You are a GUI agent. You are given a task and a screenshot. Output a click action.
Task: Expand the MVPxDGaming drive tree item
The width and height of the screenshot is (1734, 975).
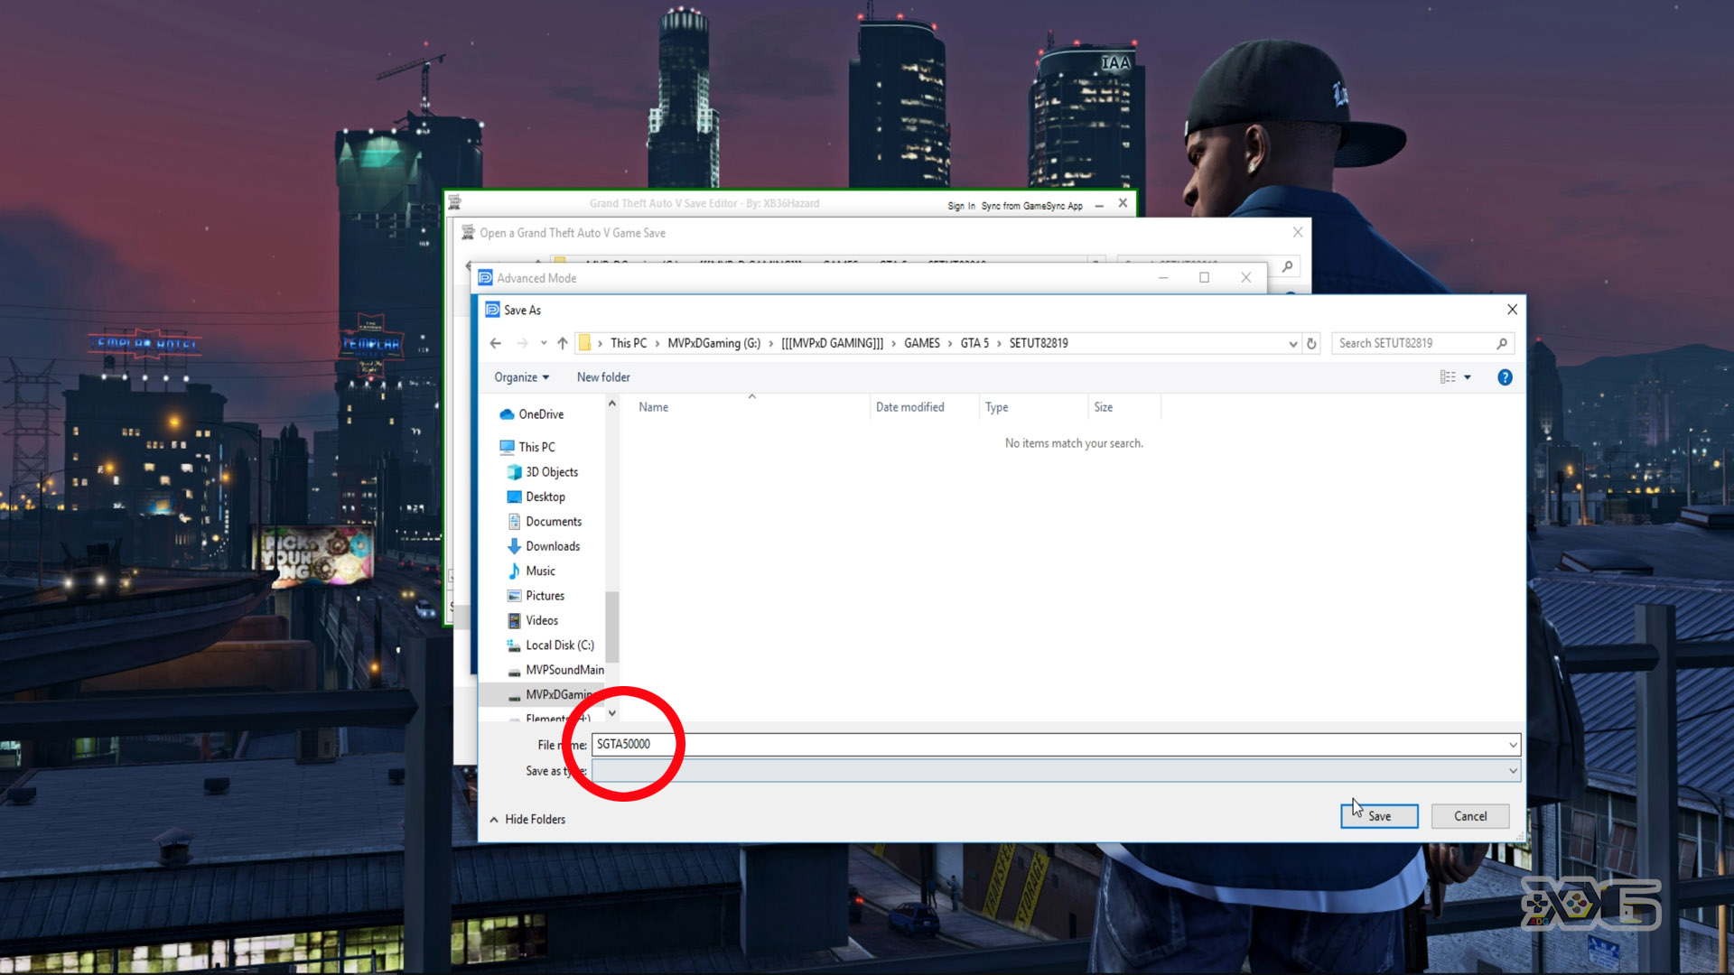(502, 694)
